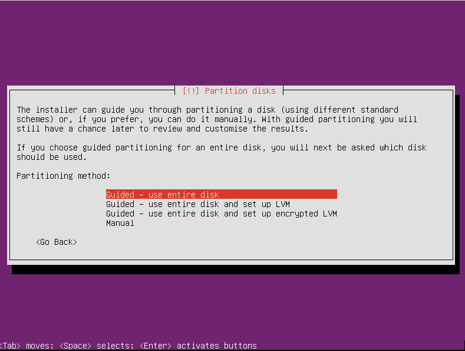Image resolution: width=465 pixels, height=351 pixels.
Task: Click the Go Back button
Action: (57, 242)
